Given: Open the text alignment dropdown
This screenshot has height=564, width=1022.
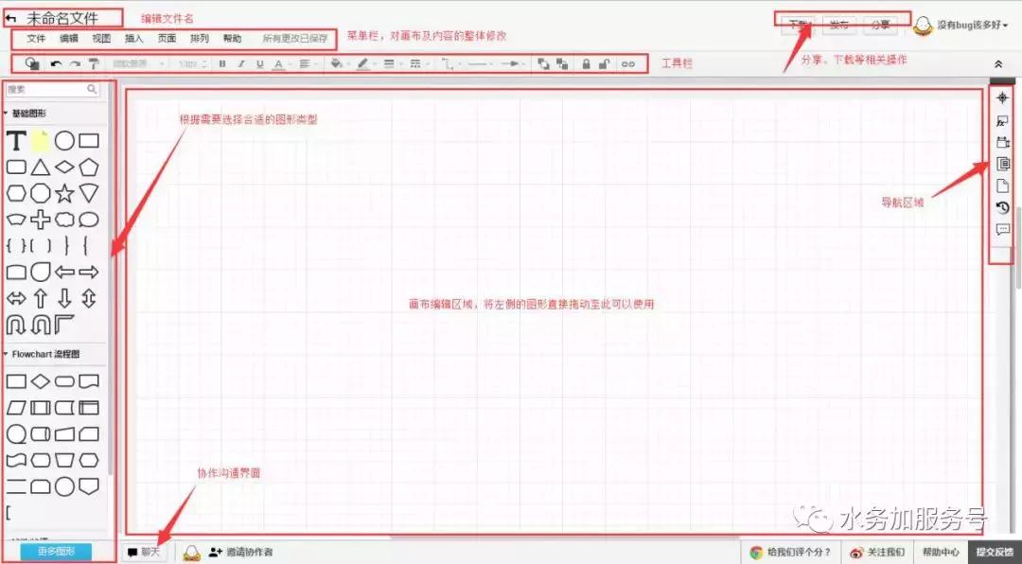Looking at the screenshot, I should [x=305, y=63].
